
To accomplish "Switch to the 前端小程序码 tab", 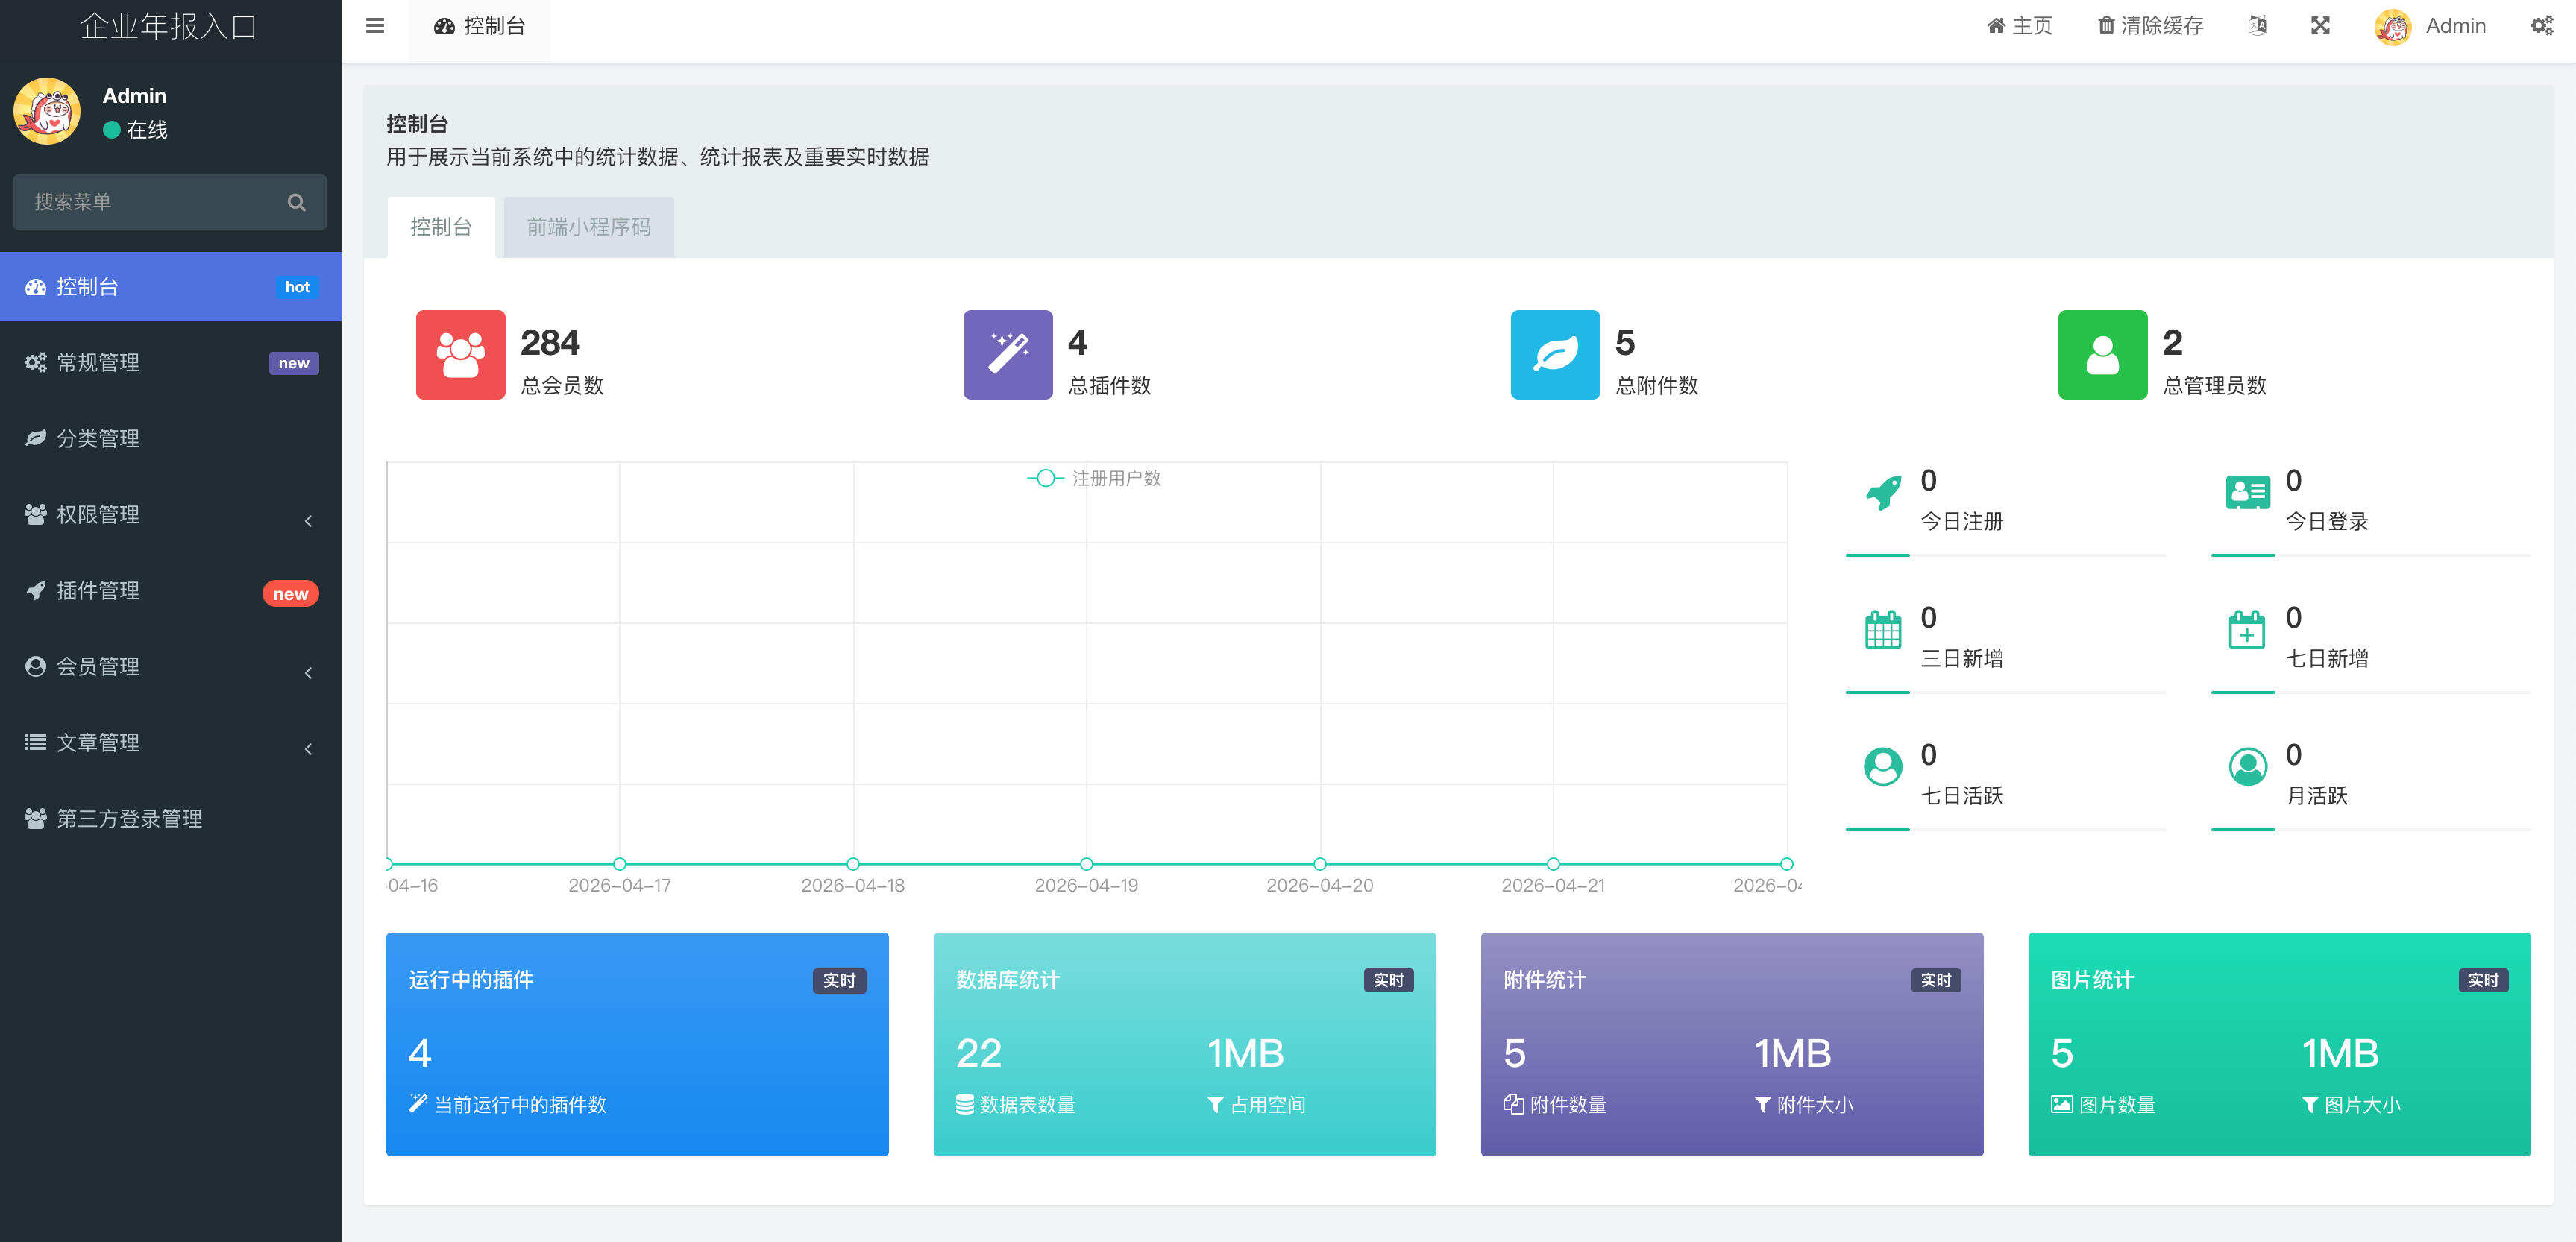I will 588,228.
